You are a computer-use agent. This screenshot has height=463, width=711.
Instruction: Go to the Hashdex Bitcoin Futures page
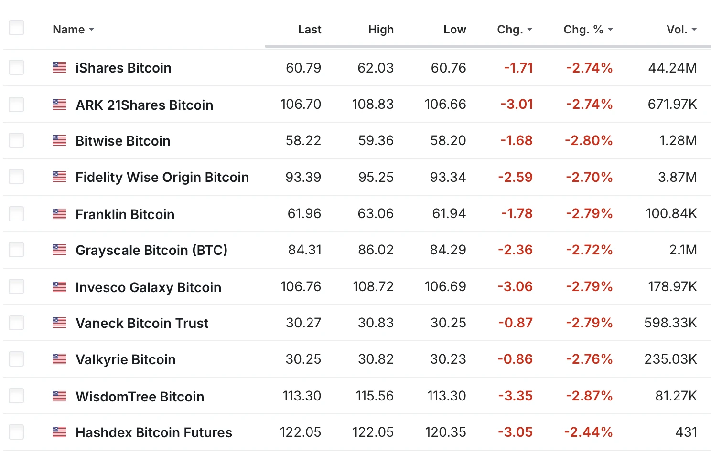153,432
